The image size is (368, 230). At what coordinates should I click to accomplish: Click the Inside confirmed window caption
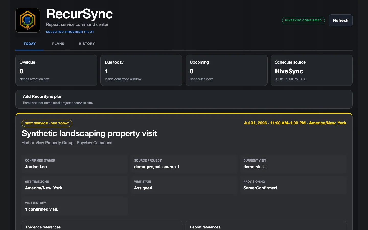pos(123,79)
